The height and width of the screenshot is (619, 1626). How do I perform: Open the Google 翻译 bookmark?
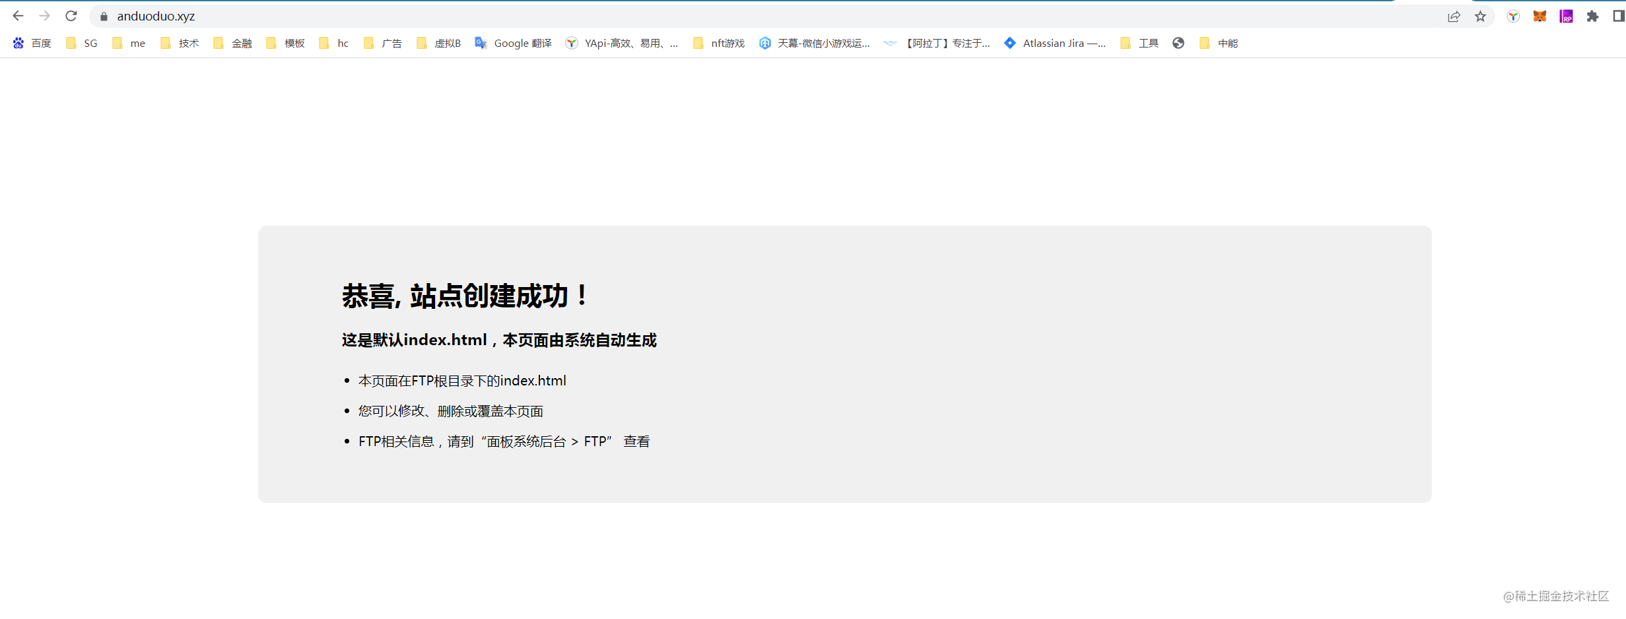(514, 44)
